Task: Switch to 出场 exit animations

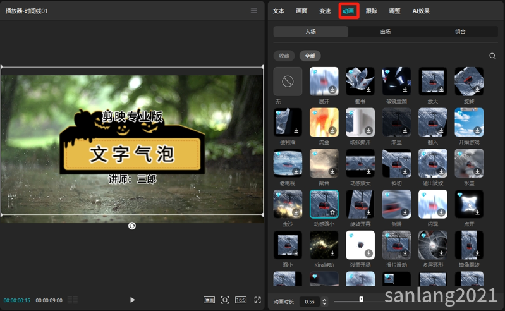Action: [x=386, y=32]
